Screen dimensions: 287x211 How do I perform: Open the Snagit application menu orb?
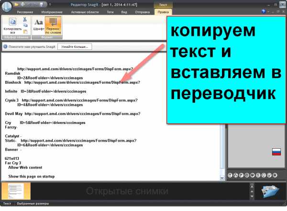click(x=7, y=7)
